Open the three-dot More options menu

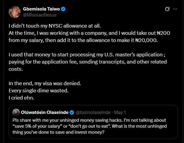(176, 10)
